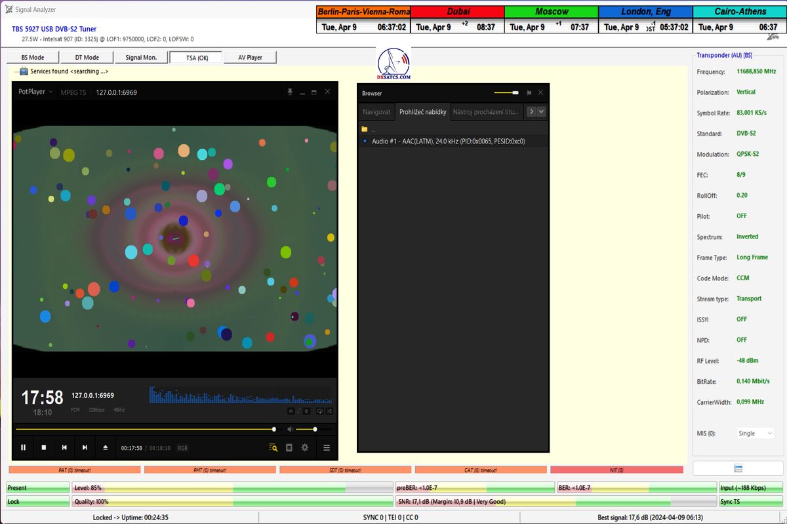Switch to the Navigovat tab

click(x=376, y=112)
